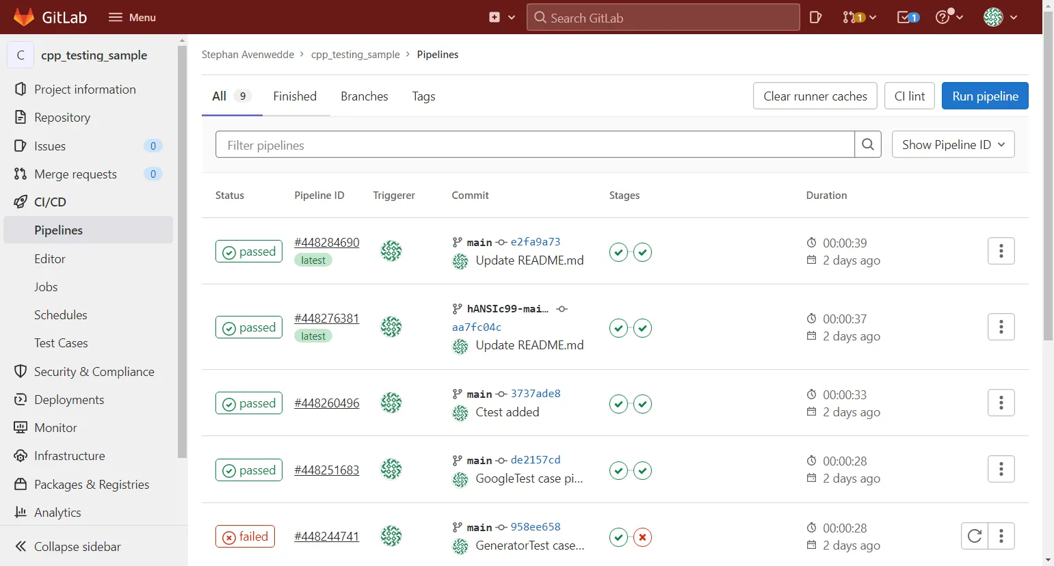Open Analytics using its chart icon
Viewport: 1054px width, 566px height.
click(21, 512)
